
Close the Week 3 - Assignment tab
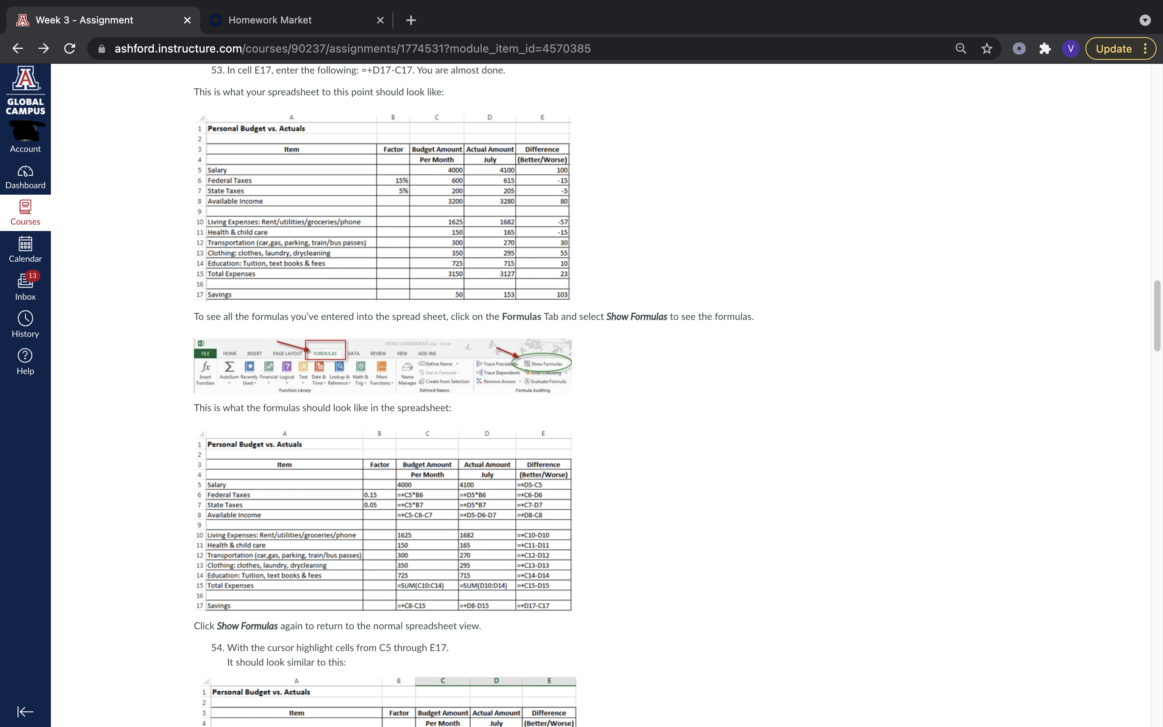[187, 20]
